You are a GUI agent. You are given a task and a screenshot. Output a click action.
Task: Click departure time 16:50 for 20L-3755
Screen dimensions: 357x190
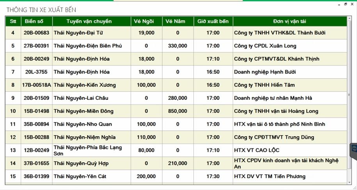(213, 72)
